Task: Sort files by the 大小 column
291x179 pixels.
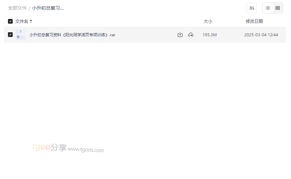Action: (x=208, y=21)
